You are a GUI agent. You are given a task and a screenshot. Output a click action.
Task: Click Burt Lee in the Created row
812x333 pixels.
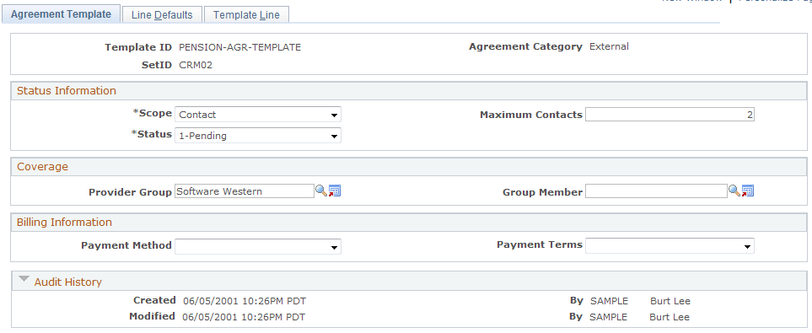(x=669, y=301)
